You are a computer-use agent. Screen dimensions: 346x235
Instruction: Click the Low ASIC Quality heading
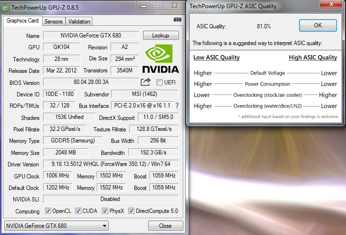(216, 58)
